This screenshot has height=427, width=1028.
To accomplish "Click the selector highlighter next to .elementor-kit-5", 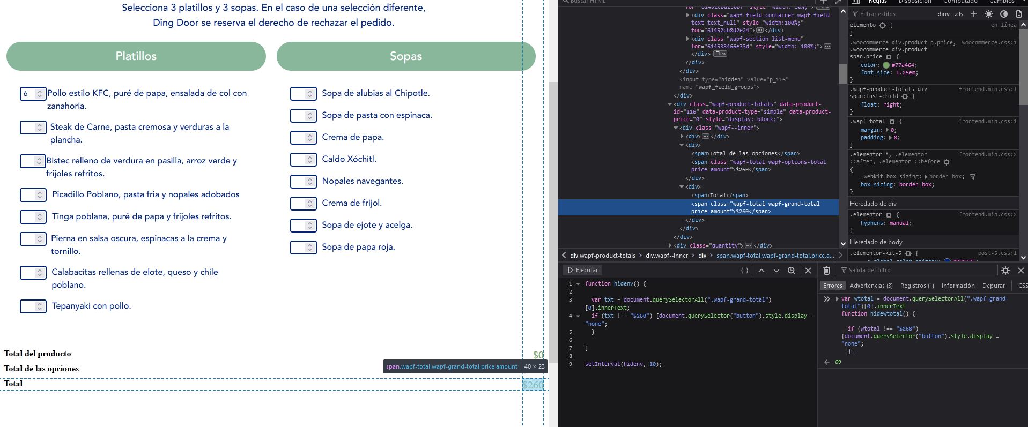I will point(908,253).
